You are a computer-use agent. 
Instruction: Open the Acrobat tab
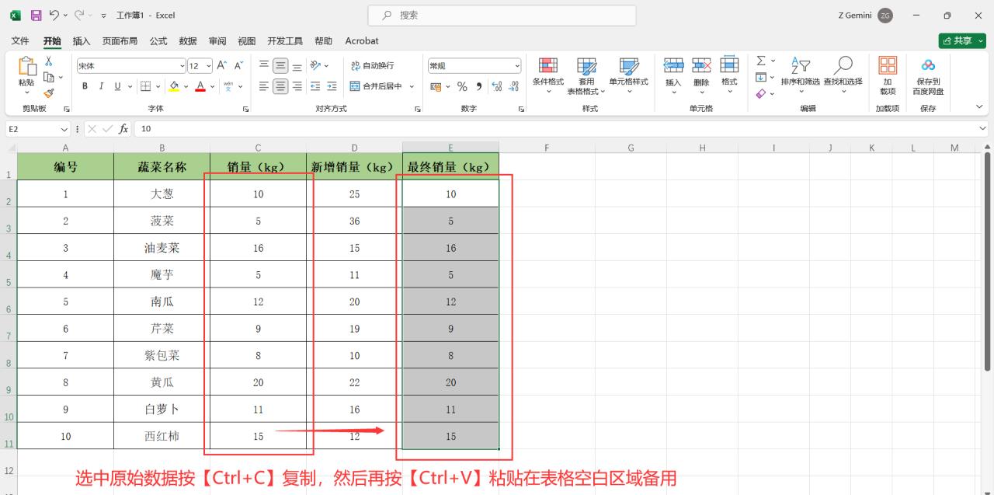pyautogui.click(x=362, y=40)
